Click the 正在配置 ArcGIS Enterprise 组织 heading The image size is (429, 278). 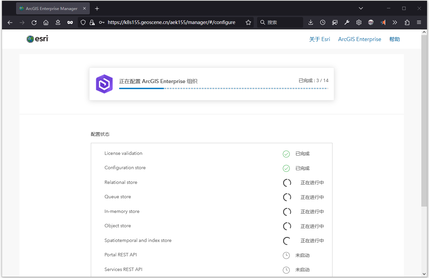158,81
